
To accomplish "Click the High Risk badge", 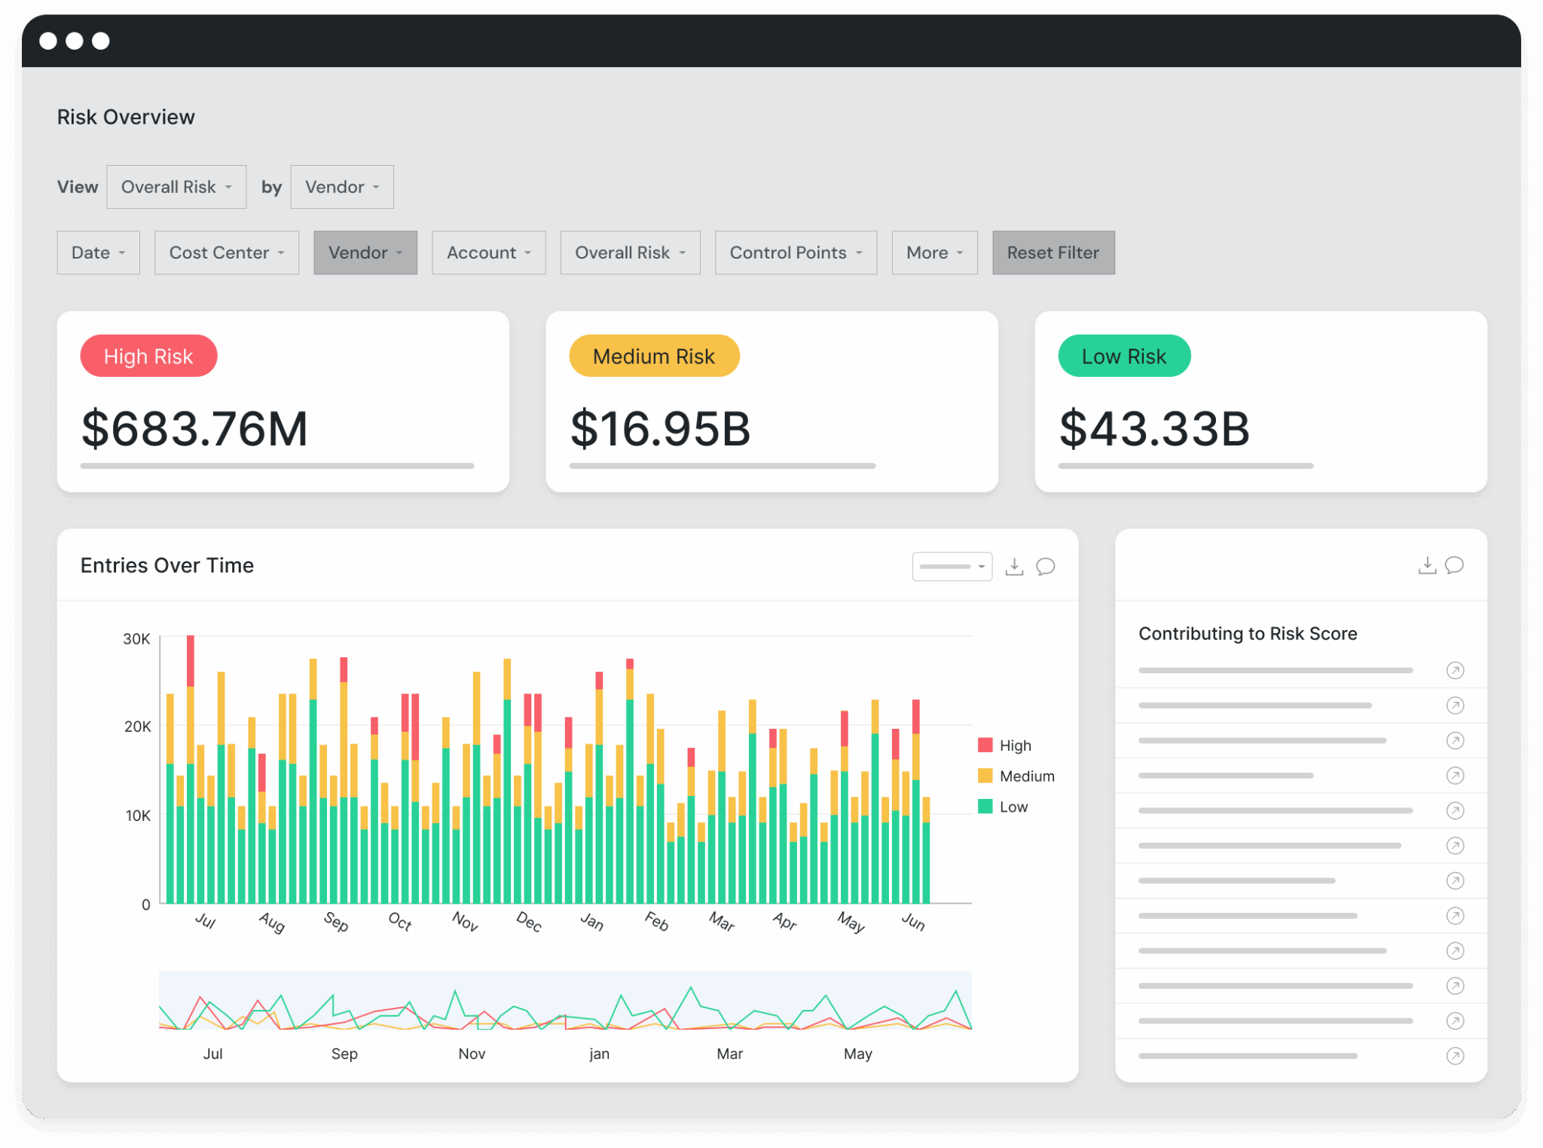I will point(148,355).
